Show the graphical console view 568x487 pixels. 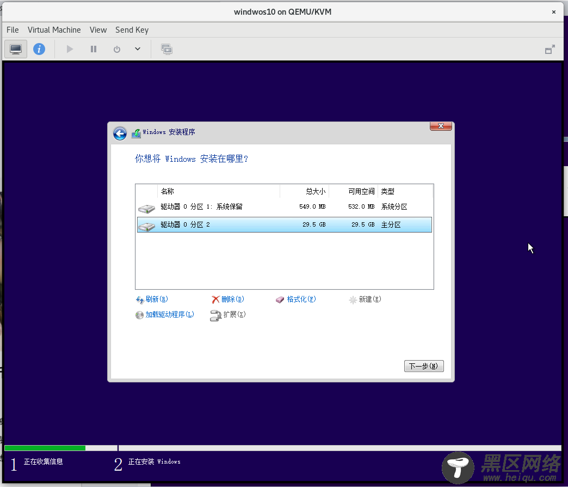point(16,49)
